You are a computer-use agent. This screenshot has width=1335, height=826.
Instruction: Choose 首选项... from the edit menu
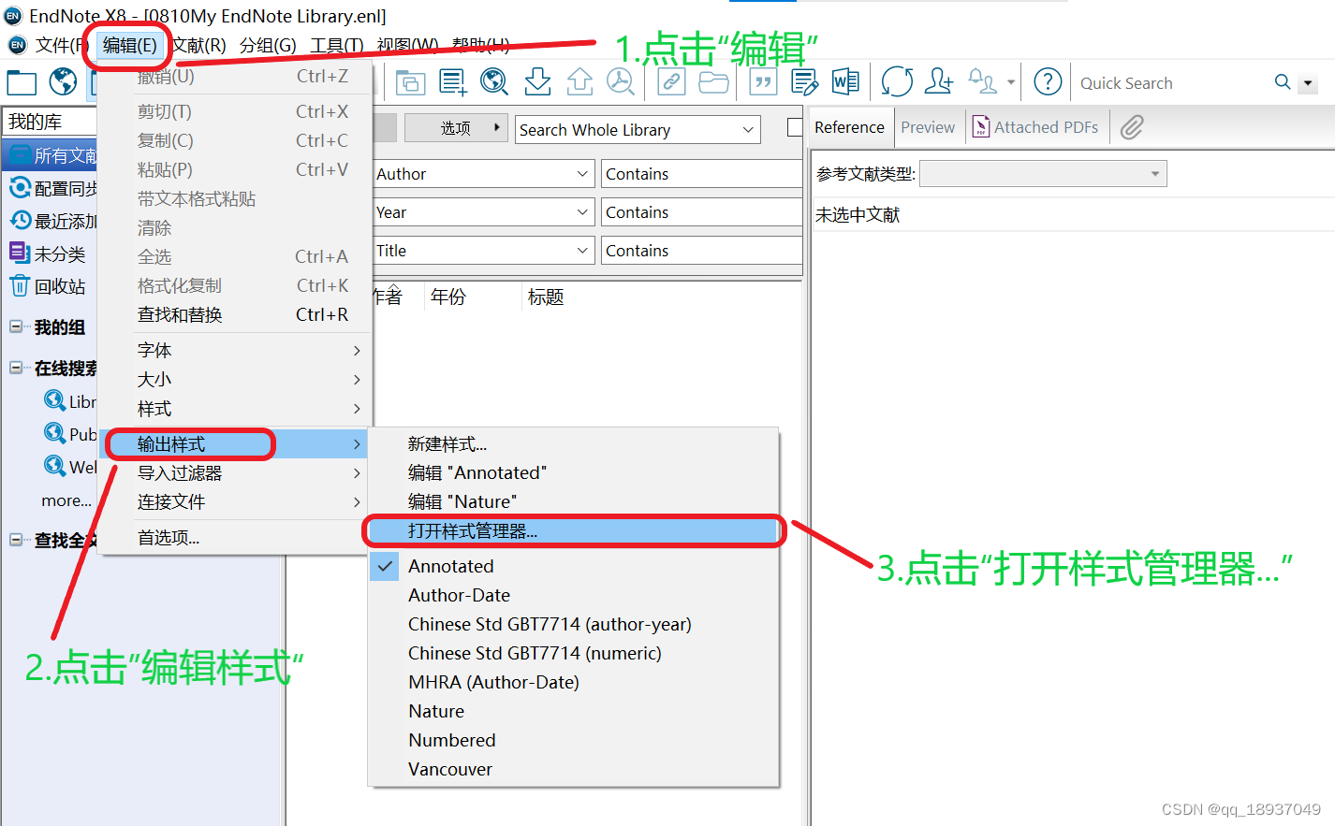(236, 538)
